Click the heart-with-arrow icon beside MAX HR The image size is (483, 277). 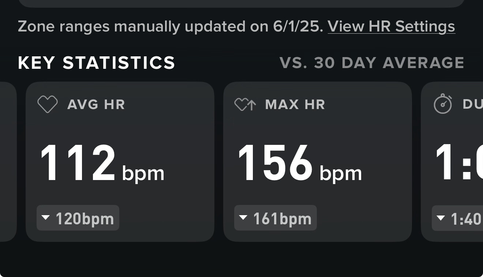pyautogui.click(x=245, y=105)
